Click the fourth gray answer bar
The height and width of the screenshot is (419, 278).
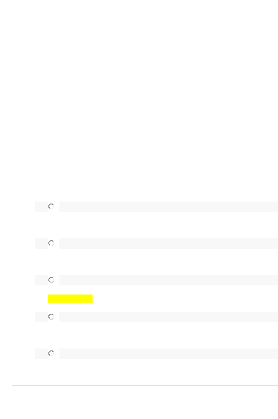coord(169,317)
